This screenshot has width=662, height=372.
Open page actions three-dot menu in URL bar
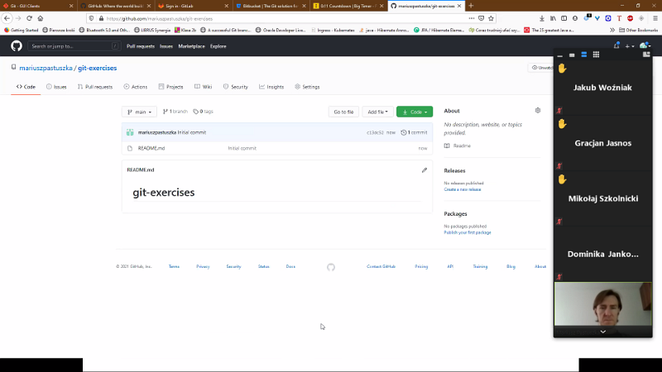(x=471, y=18)
